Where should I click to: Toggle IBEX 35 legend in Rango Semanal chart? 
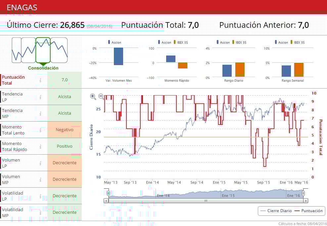298,42
